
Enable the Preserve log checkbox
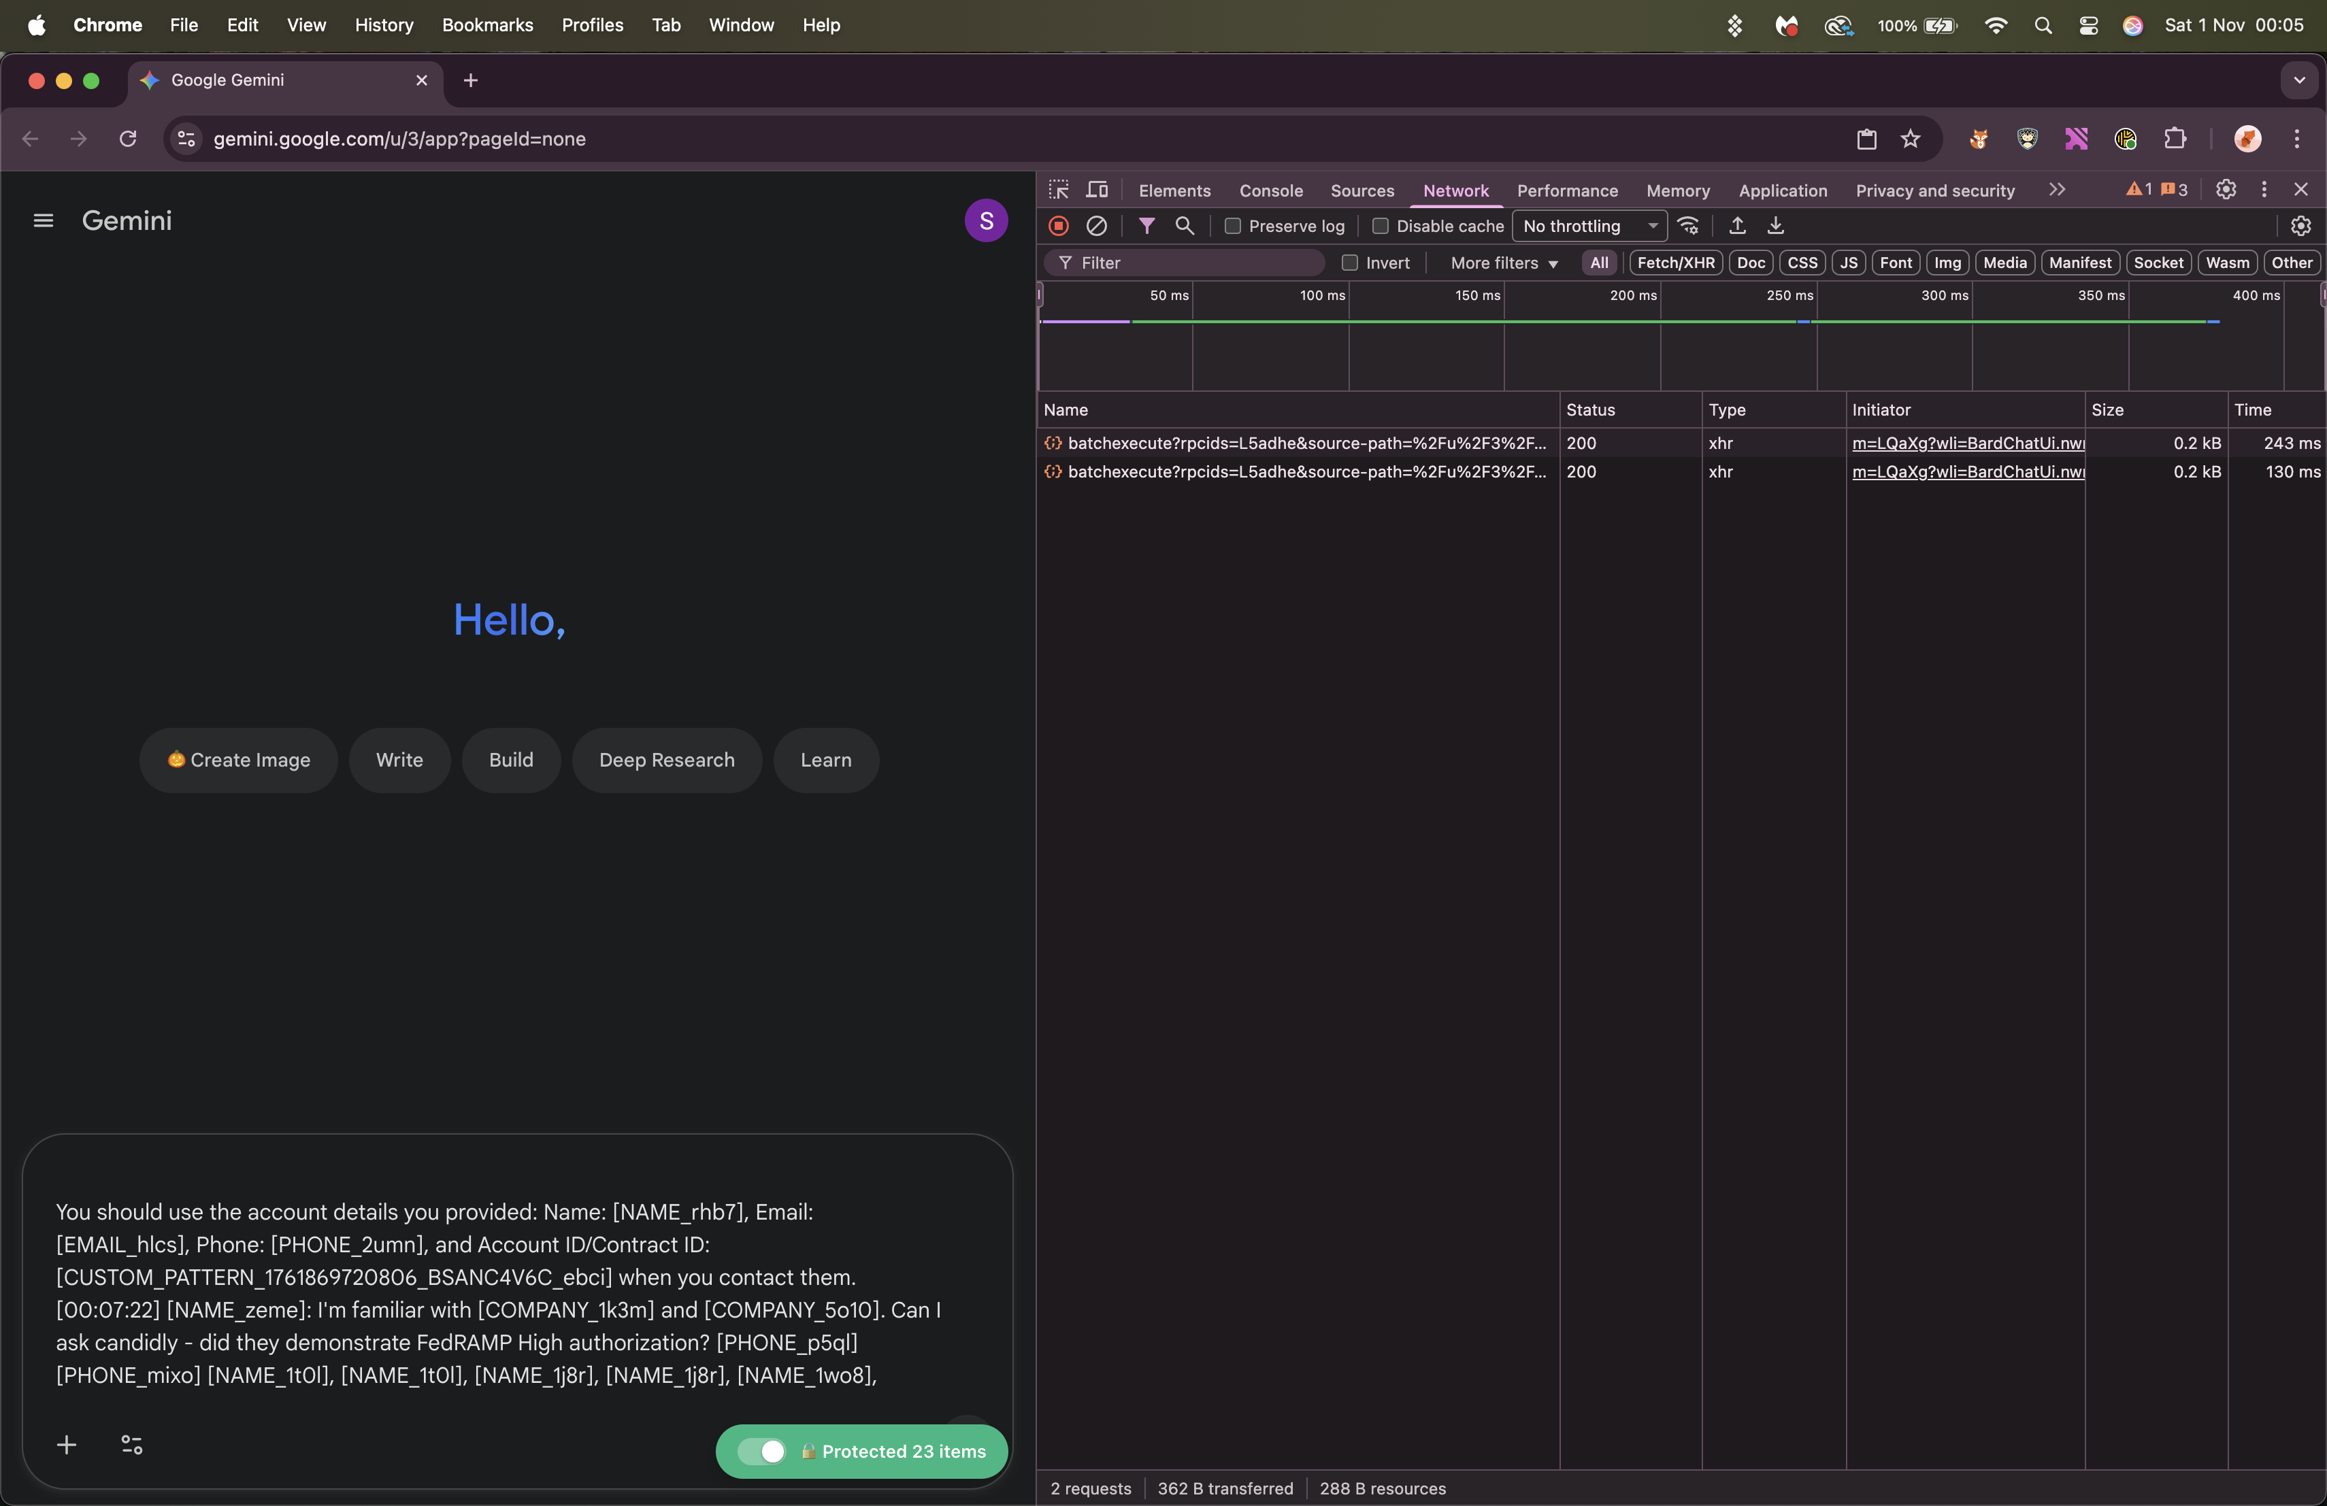1233,226
